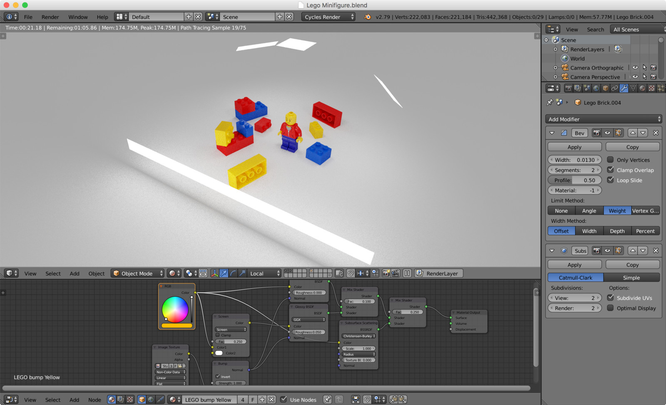The height and width of the screenshot is (405, 666).
Task: Open the Render menu in info header
Action: (x=50, y=17)
